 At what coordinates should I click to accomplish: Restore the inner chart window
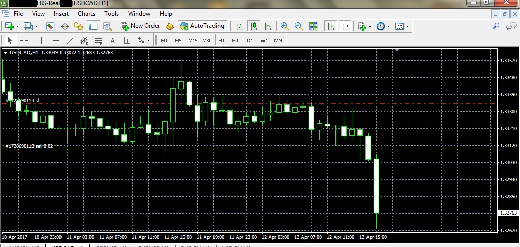[x=505, y=14]
